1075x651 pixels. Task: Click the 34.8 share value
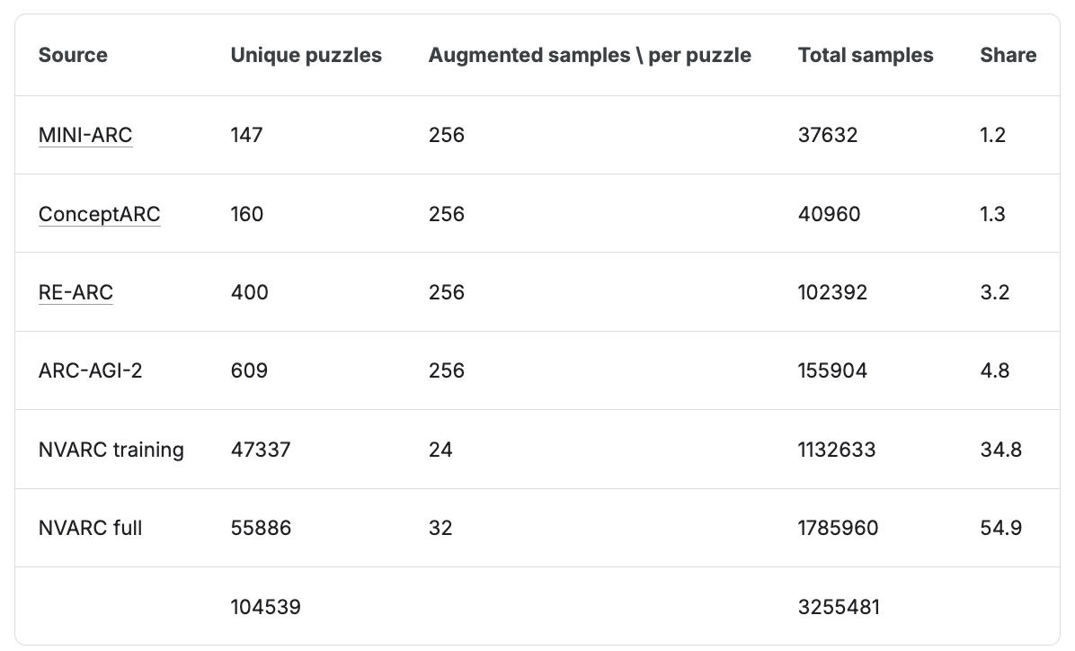pos(1000,450)
